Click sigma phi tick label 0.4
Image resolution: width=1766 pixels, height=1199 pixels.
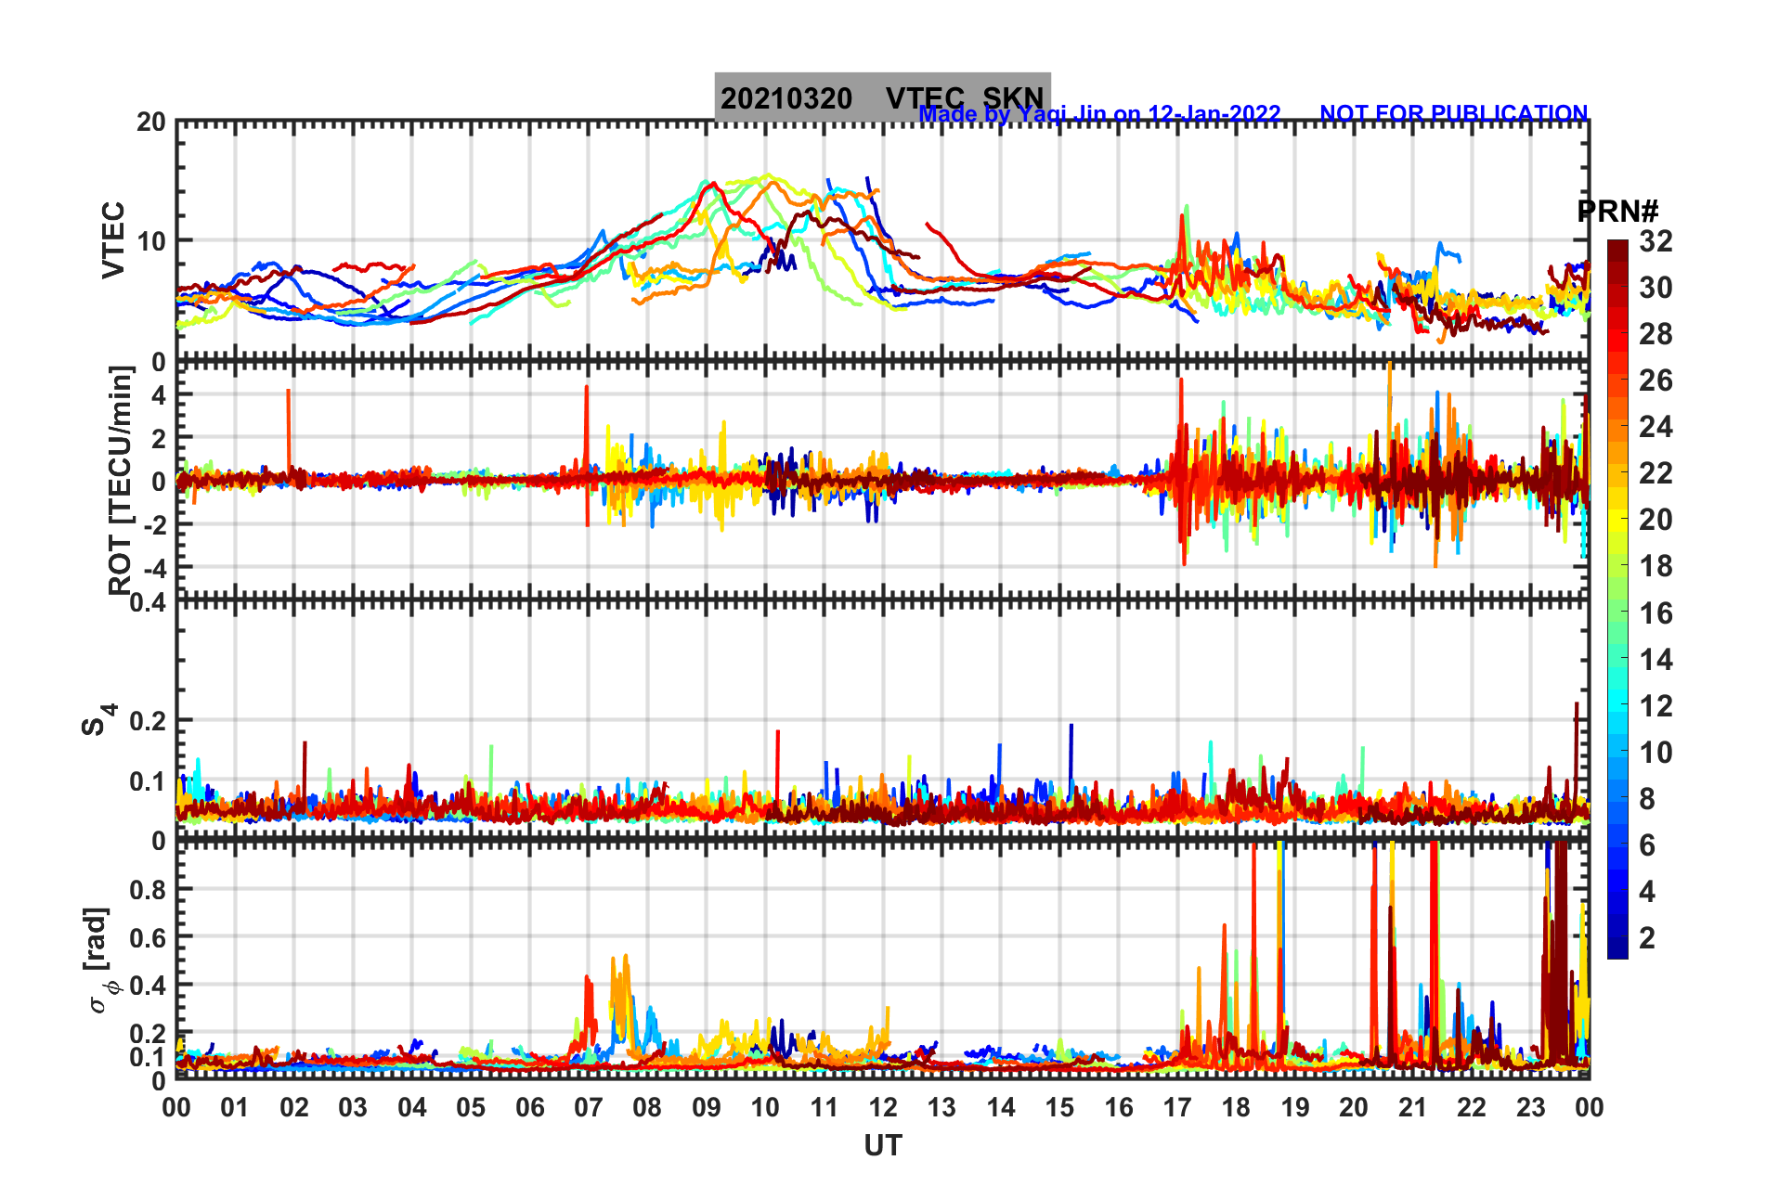[148, 985]
